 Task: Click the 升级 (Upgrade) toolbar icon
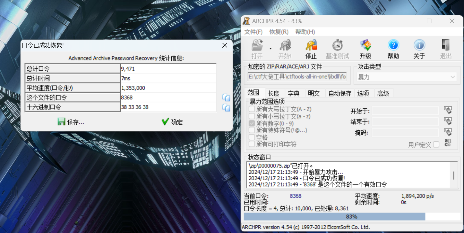click(365, 45)
